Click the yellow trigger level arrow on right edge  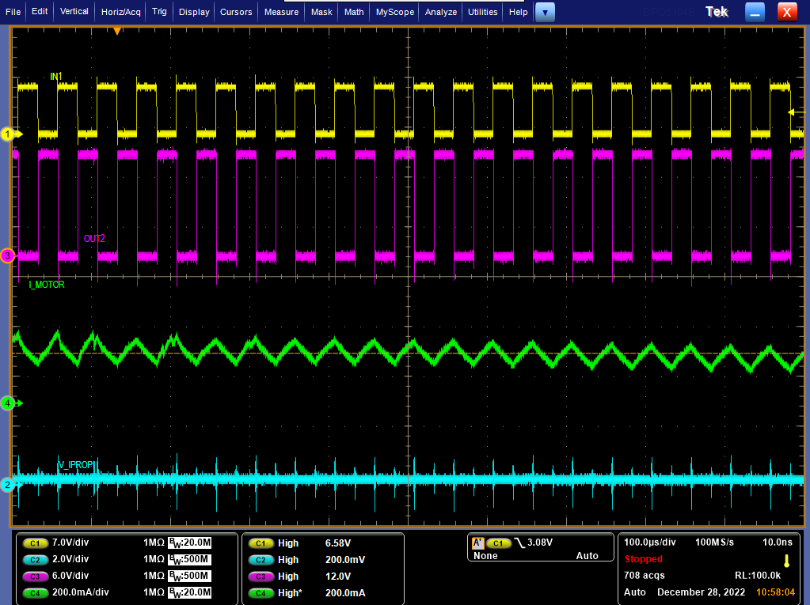pos(791,113)
